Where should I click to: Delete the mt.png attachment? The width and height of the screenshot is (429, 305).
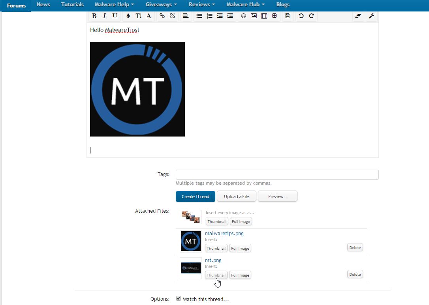355,274
